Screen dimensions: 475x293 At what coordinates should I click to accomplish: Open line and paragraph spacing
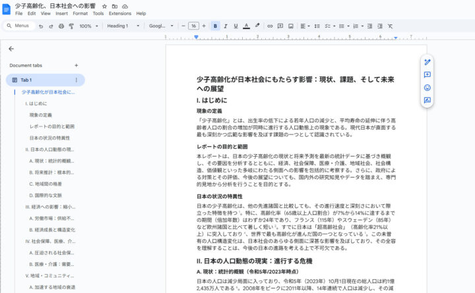click(317, 26)
